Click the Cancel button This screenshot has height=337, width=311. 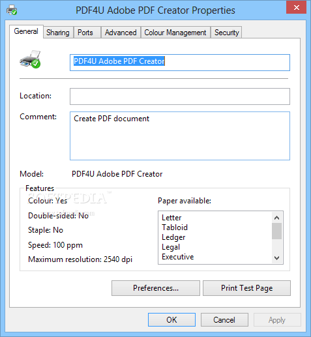pyautogui.click(x=224, y=320)
